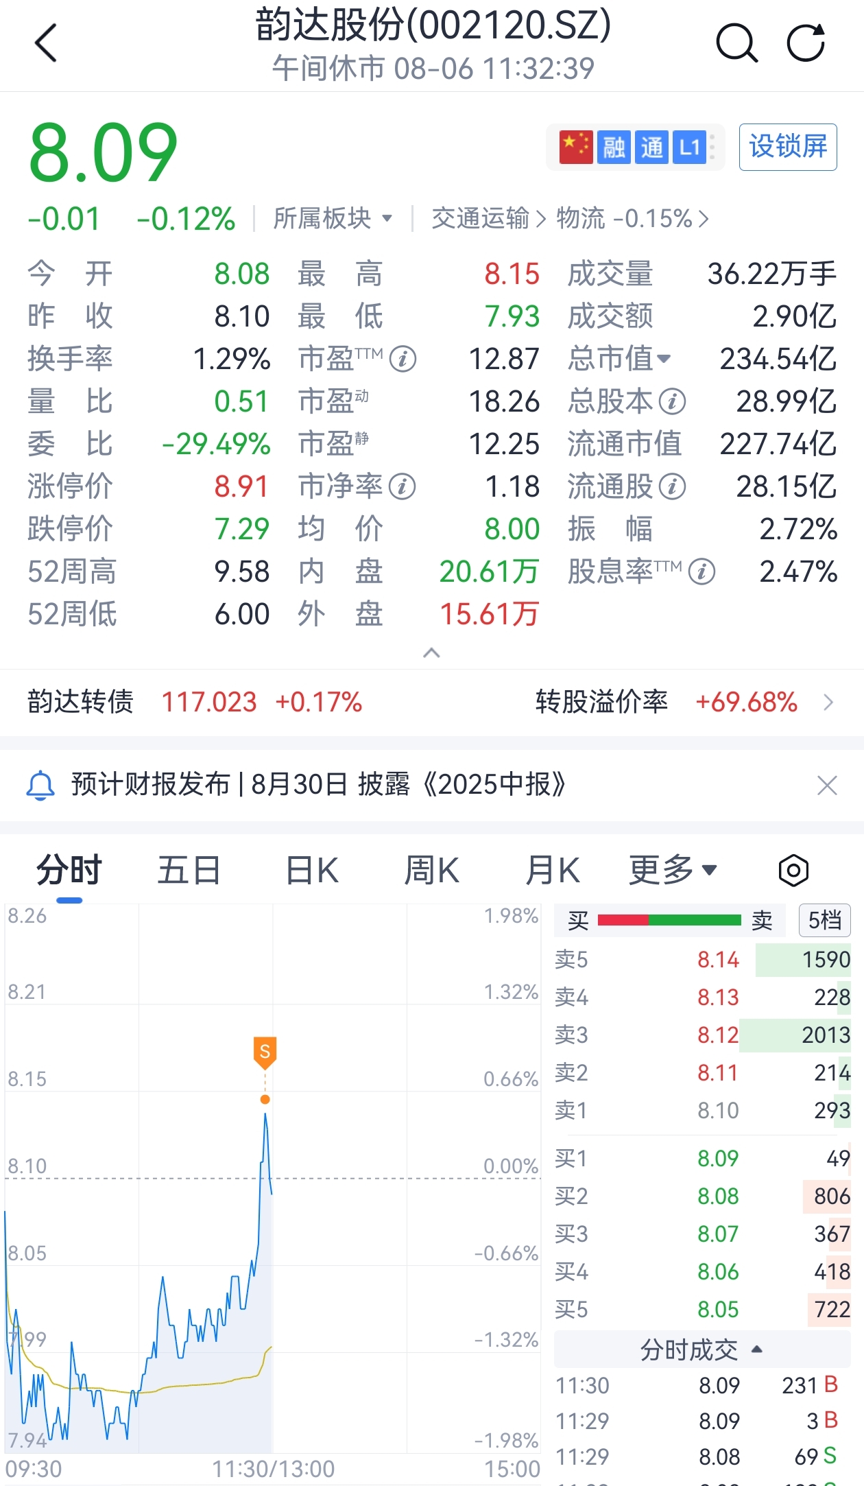Tap the info icon beside 总股本
This screenshot has width=864, height=1486.
coord(672,402)
